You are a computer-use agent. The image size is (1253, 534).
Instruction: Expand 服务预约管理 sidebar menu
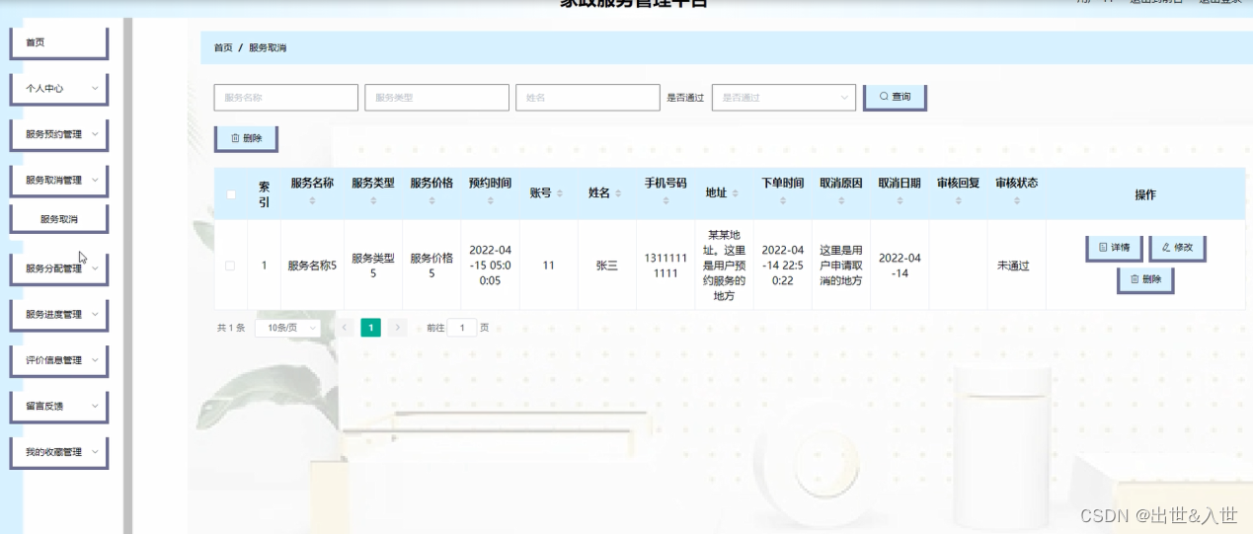[58, 134]
